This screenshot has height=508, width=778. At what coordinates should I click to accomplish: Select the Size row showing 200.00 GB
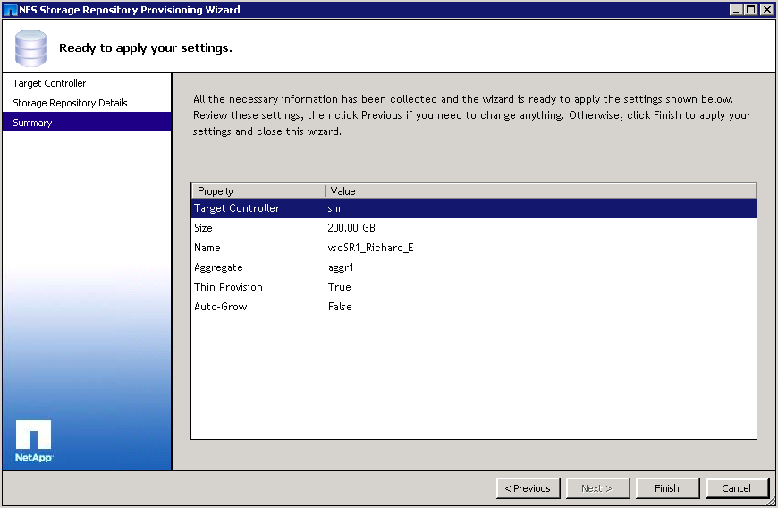473,228
